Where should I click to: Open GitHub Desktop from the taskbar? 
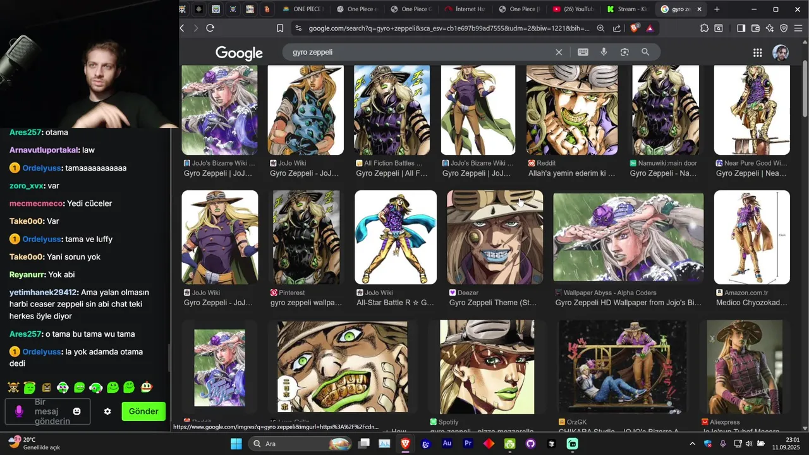(530, 444)
